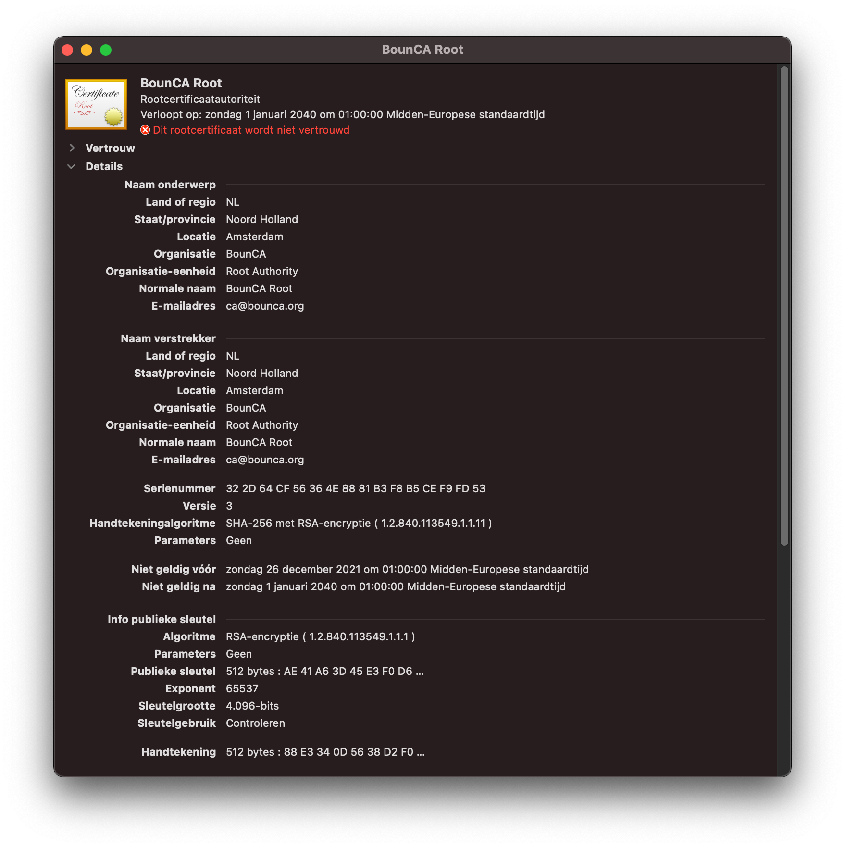Image resolution: width=845 pixels, height=848 pixels.
Task: Click the BounCA Root window title
Action: [422, 50]
